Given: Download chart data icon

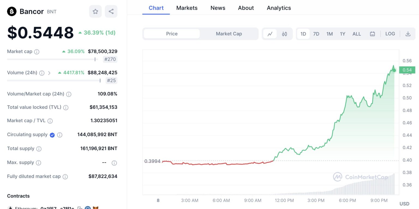Looking at the screenshot, I should [408, 34].
